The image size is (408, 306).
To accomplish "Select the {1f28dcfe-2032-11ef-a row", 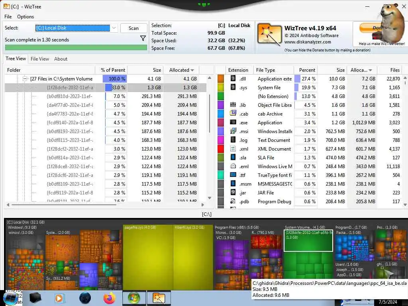I will (106, 87).
